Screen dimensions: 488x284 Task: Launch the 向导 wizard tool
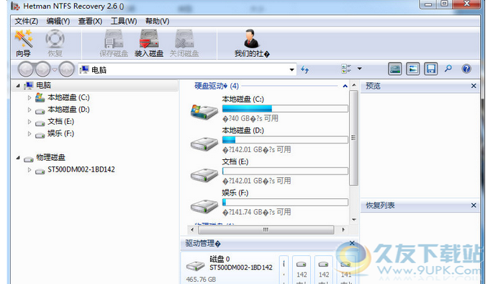[x=23, y=43]
